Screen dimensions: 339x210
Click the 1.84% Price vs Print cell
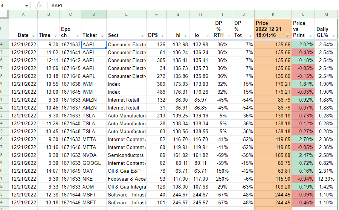pyautogui.click(x=303, y=84)
